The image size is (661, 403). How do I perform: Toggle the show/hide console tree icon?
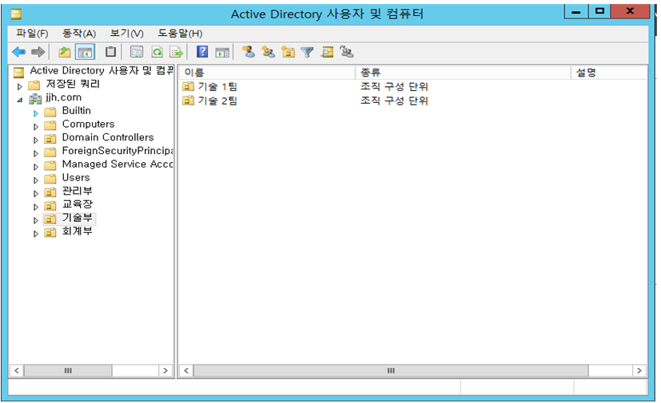[x=85, y=52]
